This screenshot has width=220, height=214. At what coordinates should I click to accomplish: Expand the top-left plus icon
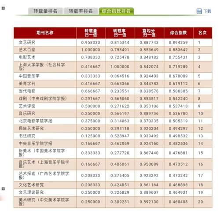click(3, 8)
